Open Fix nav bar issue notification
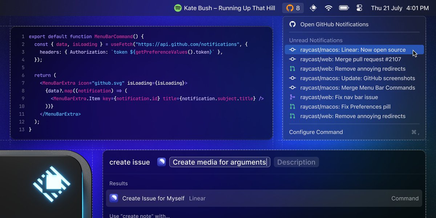The image size is (436, 218). point(354,97)
